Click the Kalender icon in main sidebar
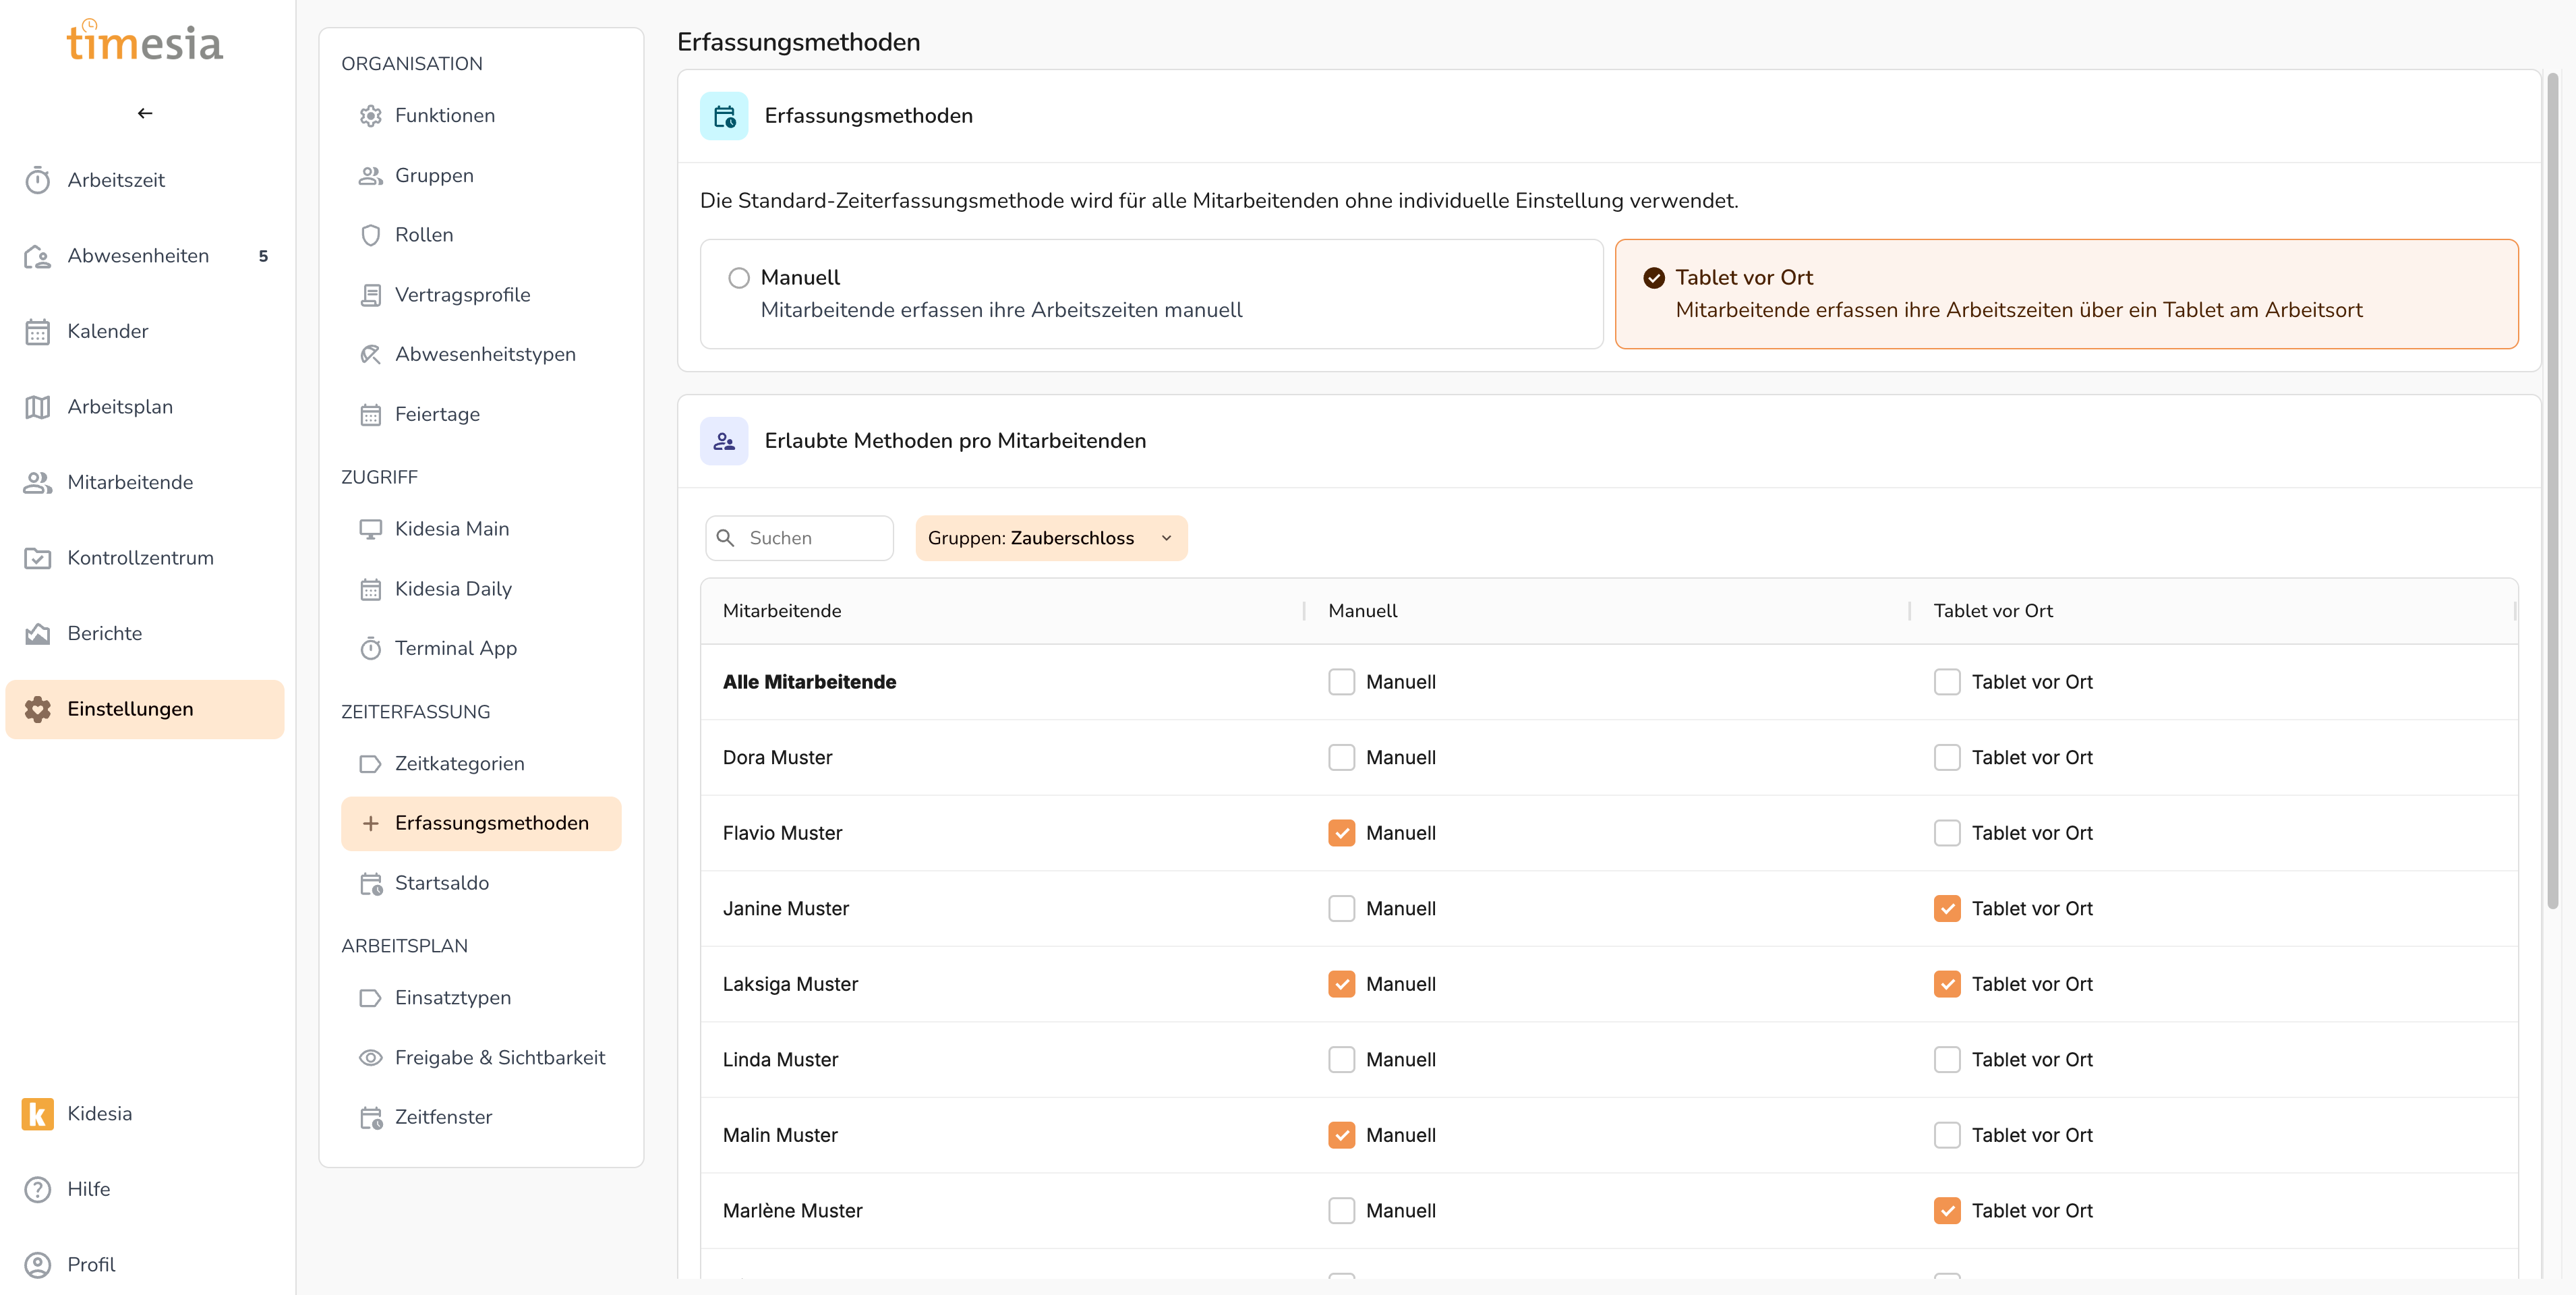This screenshot has height=1295, width=2576. pos(37,331)
